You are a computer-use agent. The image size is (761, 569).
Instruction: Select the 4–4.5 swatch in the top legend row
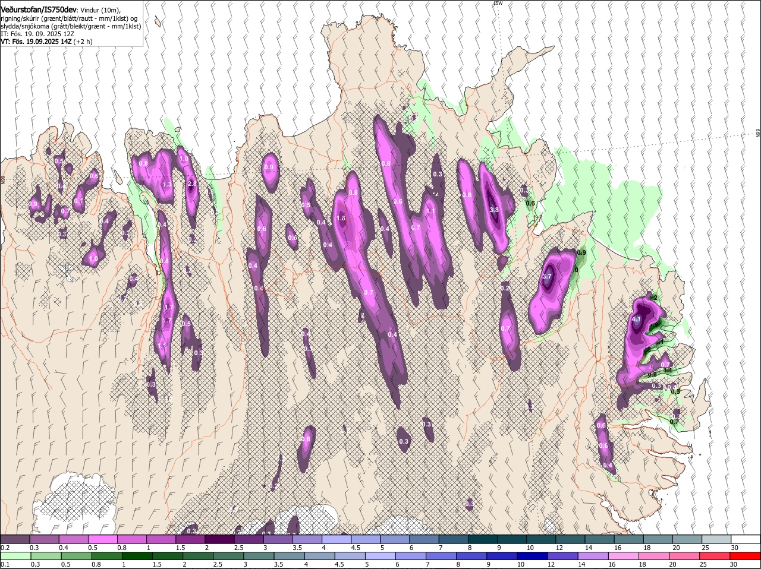pyautogui.click(x=336, y=539)
